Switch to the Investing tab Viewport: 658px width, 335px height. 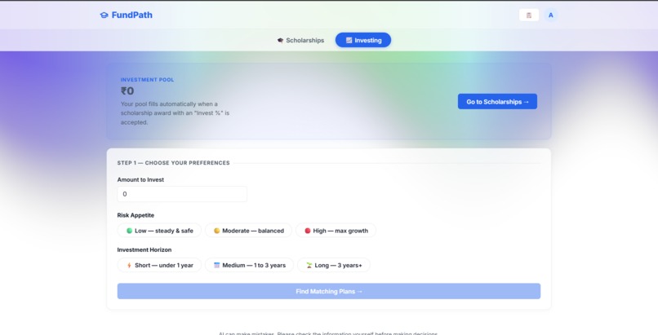click(363, 40)
